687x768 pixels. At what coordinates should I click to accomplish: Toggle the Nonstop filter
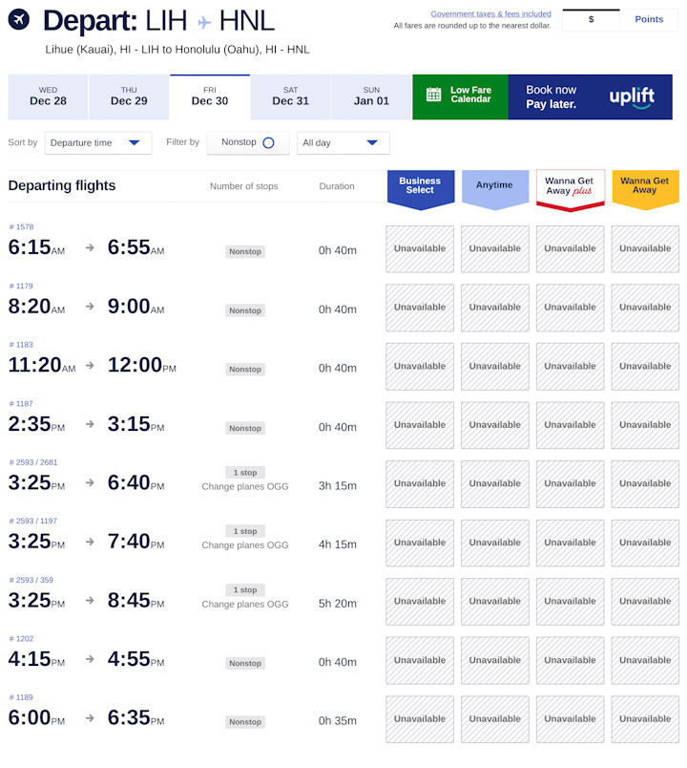click(247, 142)
